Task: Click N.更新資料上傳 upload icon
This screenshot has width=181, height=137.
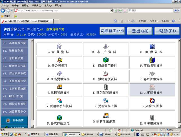Action: [x=105, y=101]
